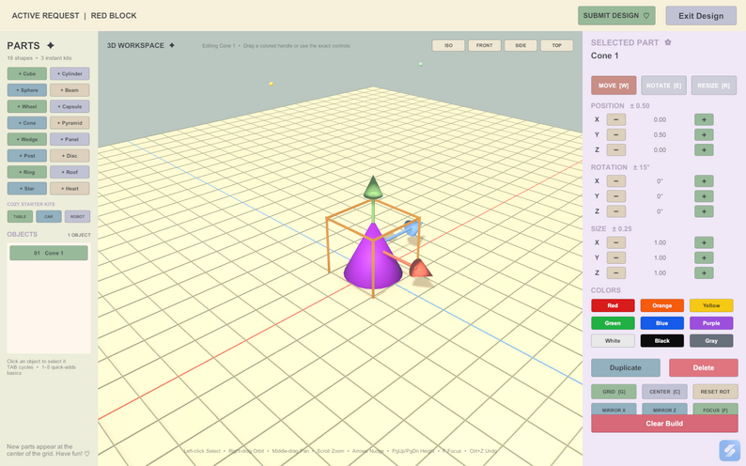Insert the CAR starter kit
Screen dimensions: 746x466
pyautogui.click(x=49, y=216)
